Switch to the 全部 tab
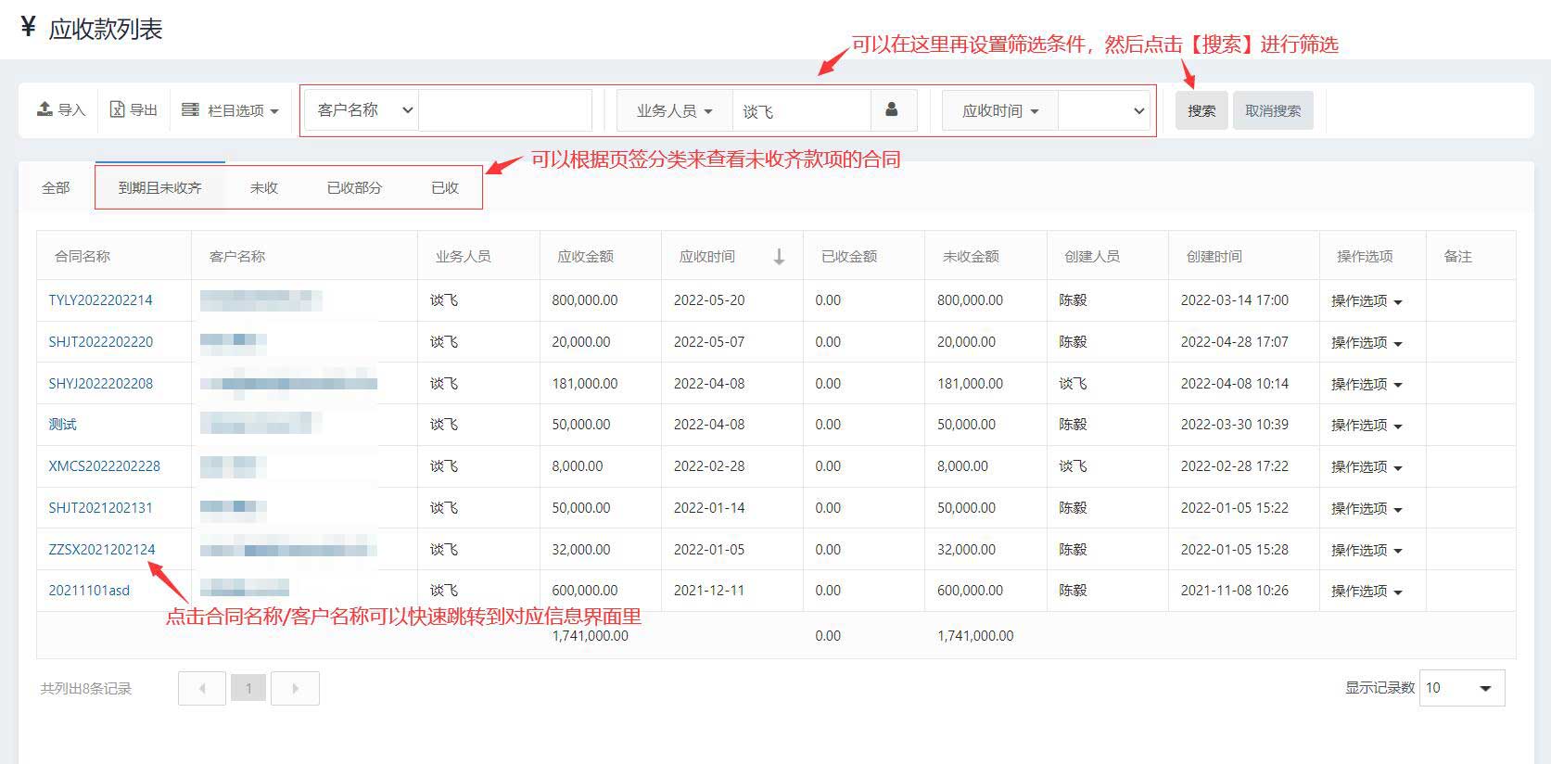The width and height of the screenshot is (1551, 764). [x=56, y=187]
